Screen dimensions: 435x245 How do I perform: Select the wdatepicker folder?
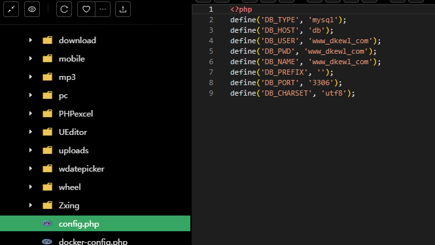[82, 168]
